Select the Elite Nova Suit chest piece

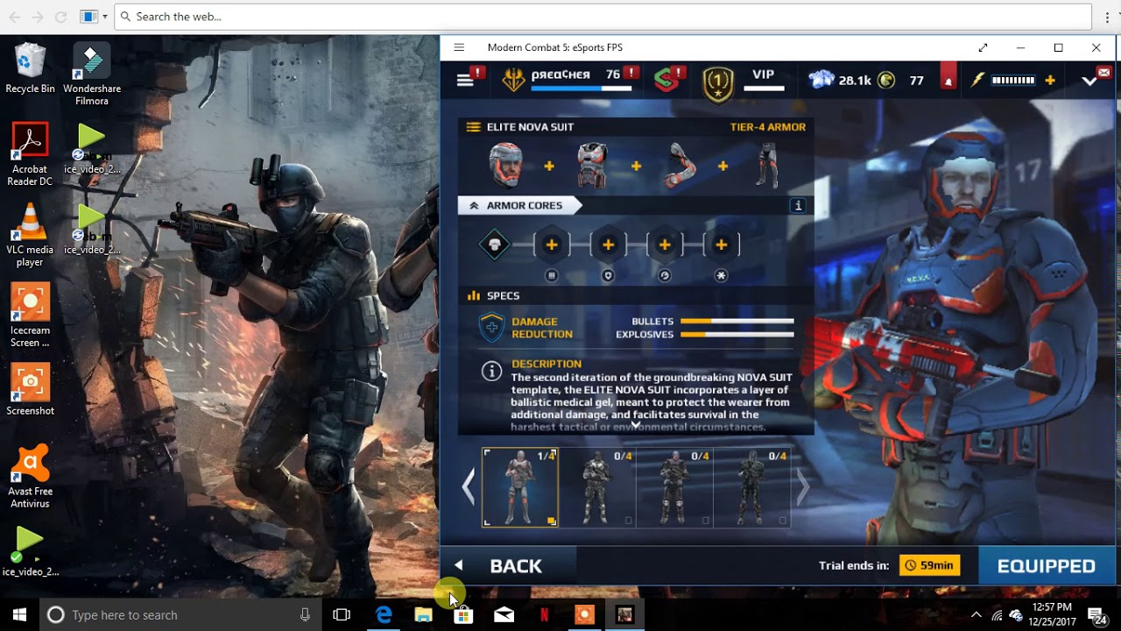coord(592,165)
